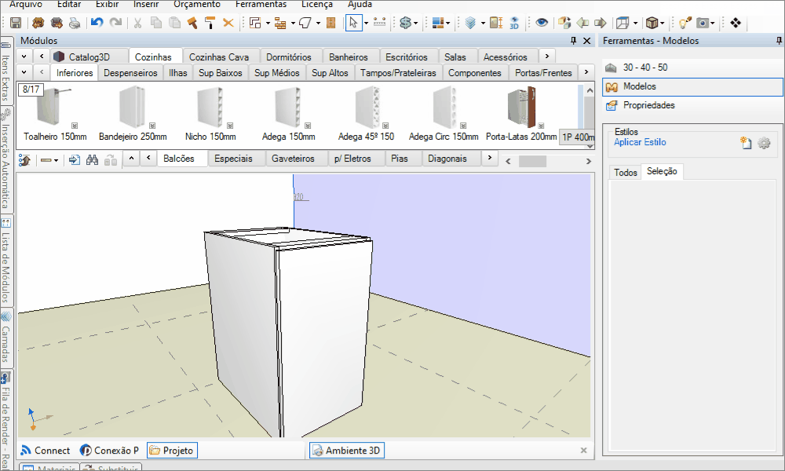Screen dimensions: 785x471
Task: Expand the wireframe cube dropdown arrow
Action: tap(635, 23)
